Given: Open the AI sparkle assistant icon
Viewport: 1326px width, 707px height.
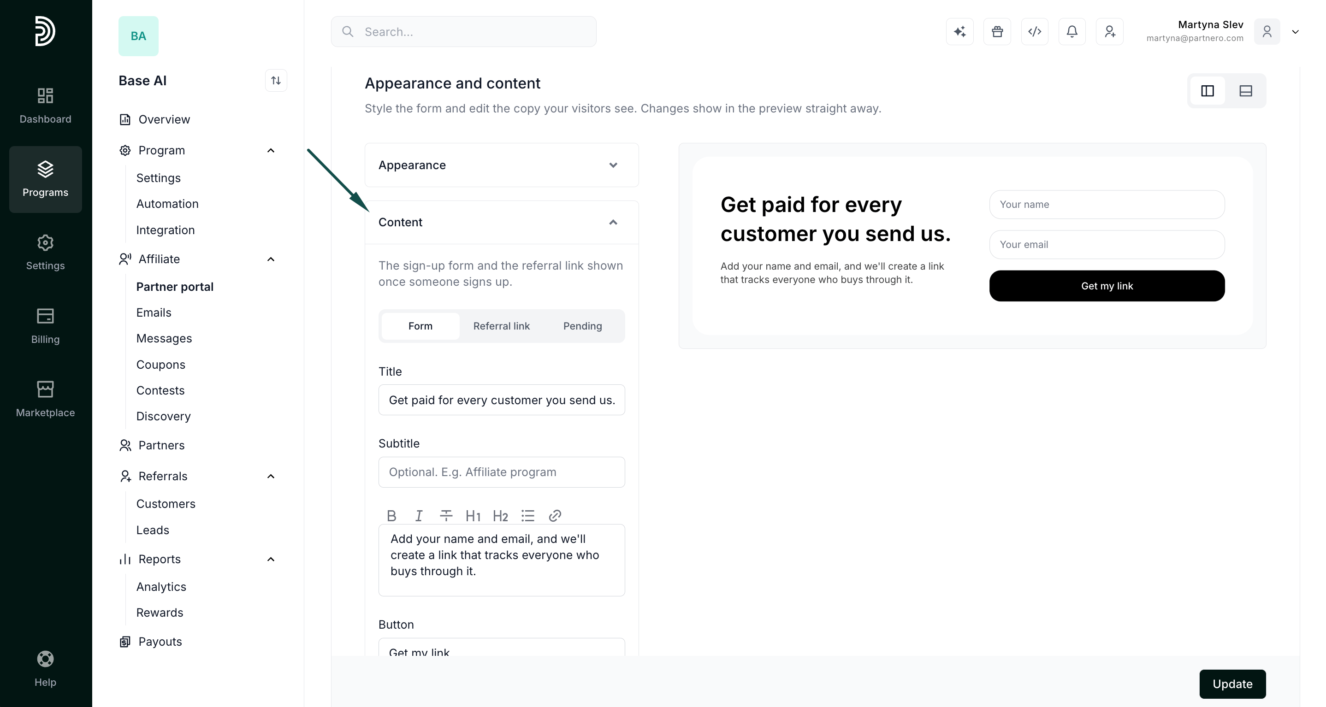Looking at the screenshot, I should pos(959,32).
